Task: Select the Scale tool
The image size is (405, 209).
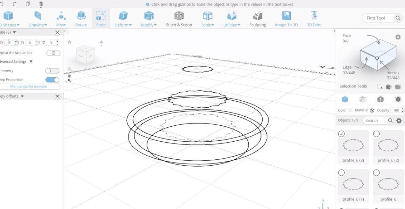Action: tap(101, 19)
